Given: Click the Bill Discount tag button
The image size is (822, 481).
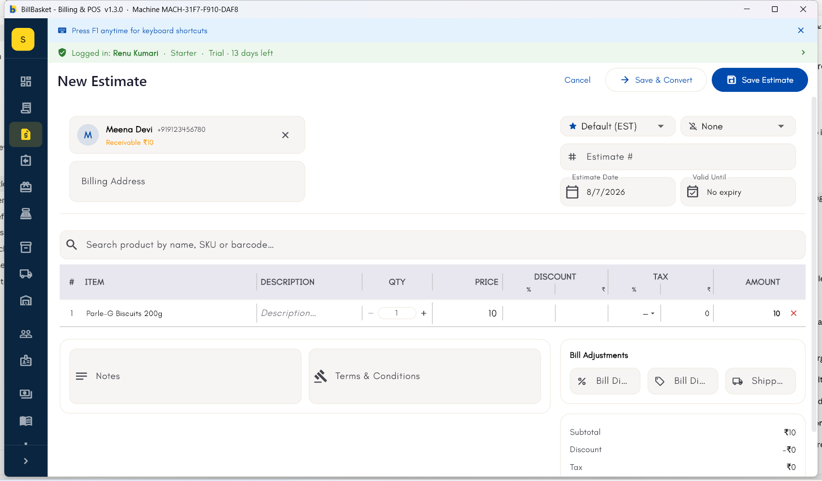Looking at the screenshot, I should click(683, 381).
